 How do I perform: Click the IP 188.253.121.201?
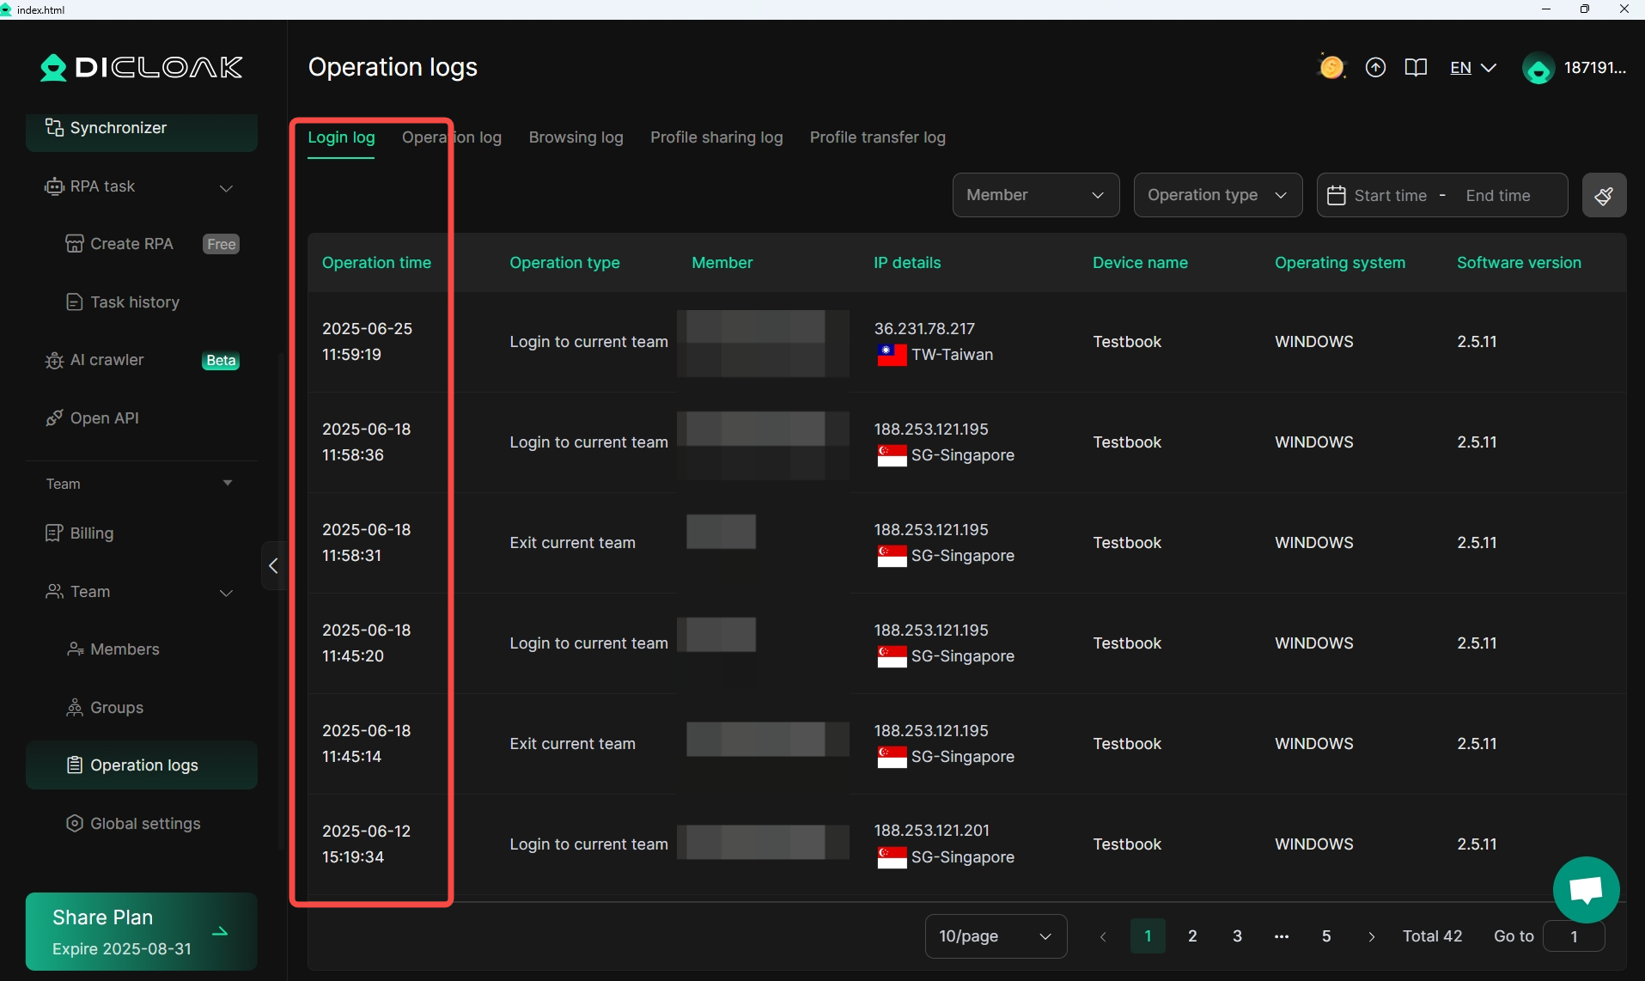coord(931,830)
